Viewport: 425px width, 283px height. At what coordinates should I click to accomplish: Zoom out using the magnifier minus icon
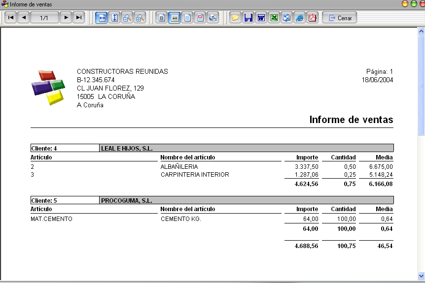pos(127,18)
